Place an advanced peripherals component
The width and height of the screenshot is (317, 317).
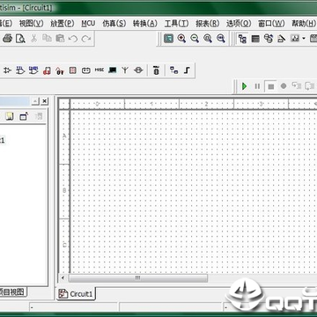coord(112,70)
